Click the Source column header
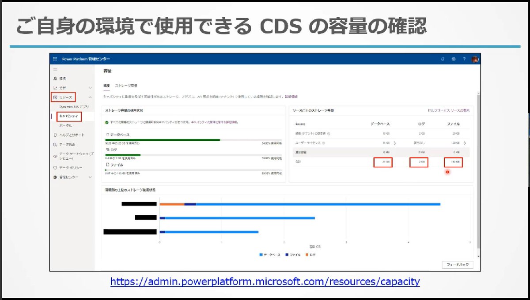Image resolution: width=530 pixels, height=300 pixels. [300, 124]
